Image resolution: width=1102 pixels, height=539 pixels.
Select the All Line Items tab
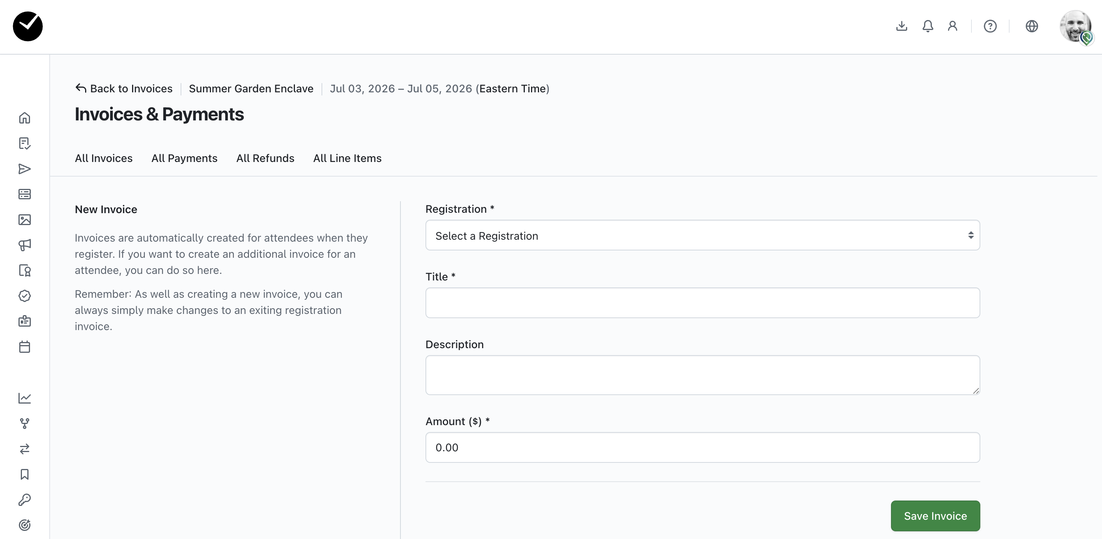[347, 158]
